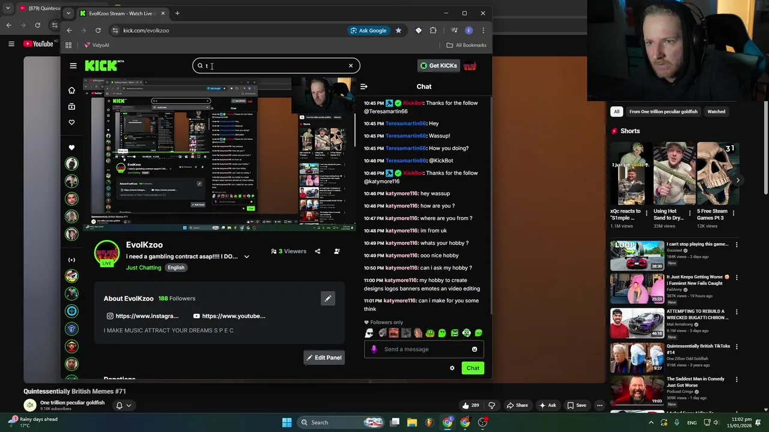The image size is (769, 432).
Task: Expand the stream title dropdown
Action: click(246, 257)
